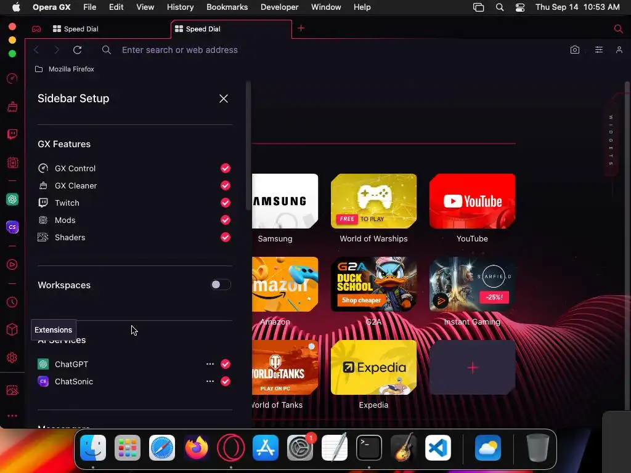Uncheck GX Control feature
The height and width of the screenshot is (473, 631).
click(x=226, y=168)
